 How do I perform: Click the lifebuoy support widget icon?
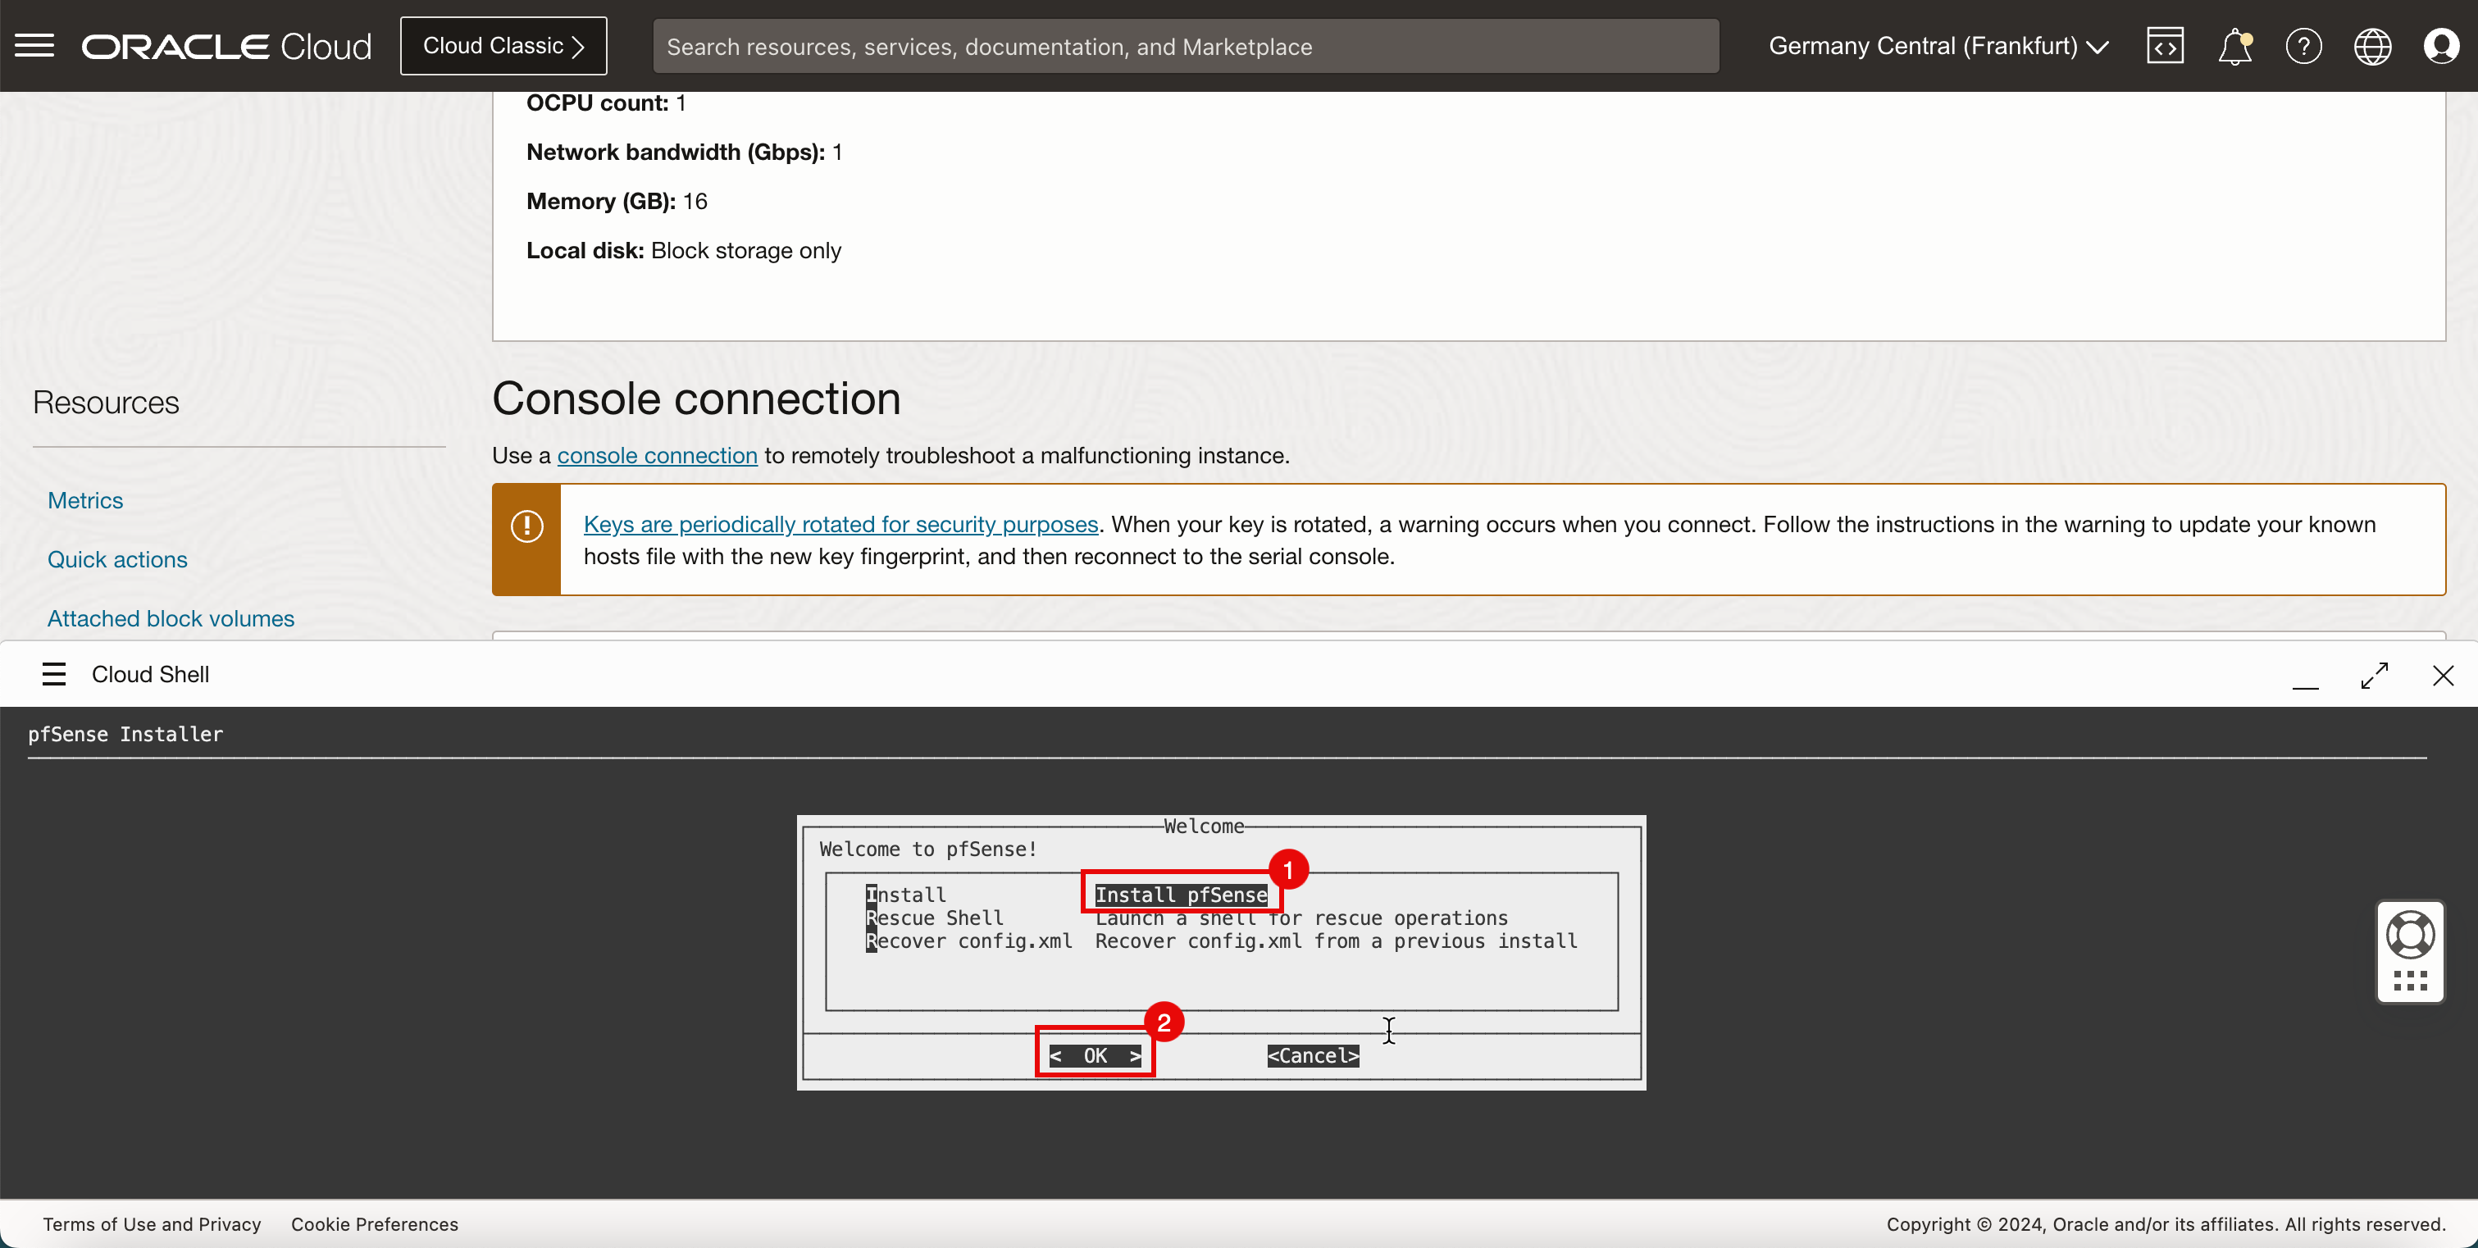[x=2410, y=934]
